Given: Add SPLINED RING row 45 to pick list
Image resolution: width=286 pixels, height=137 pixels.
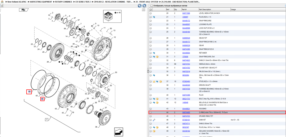Looking at the screenshot, I should (151, 116).
